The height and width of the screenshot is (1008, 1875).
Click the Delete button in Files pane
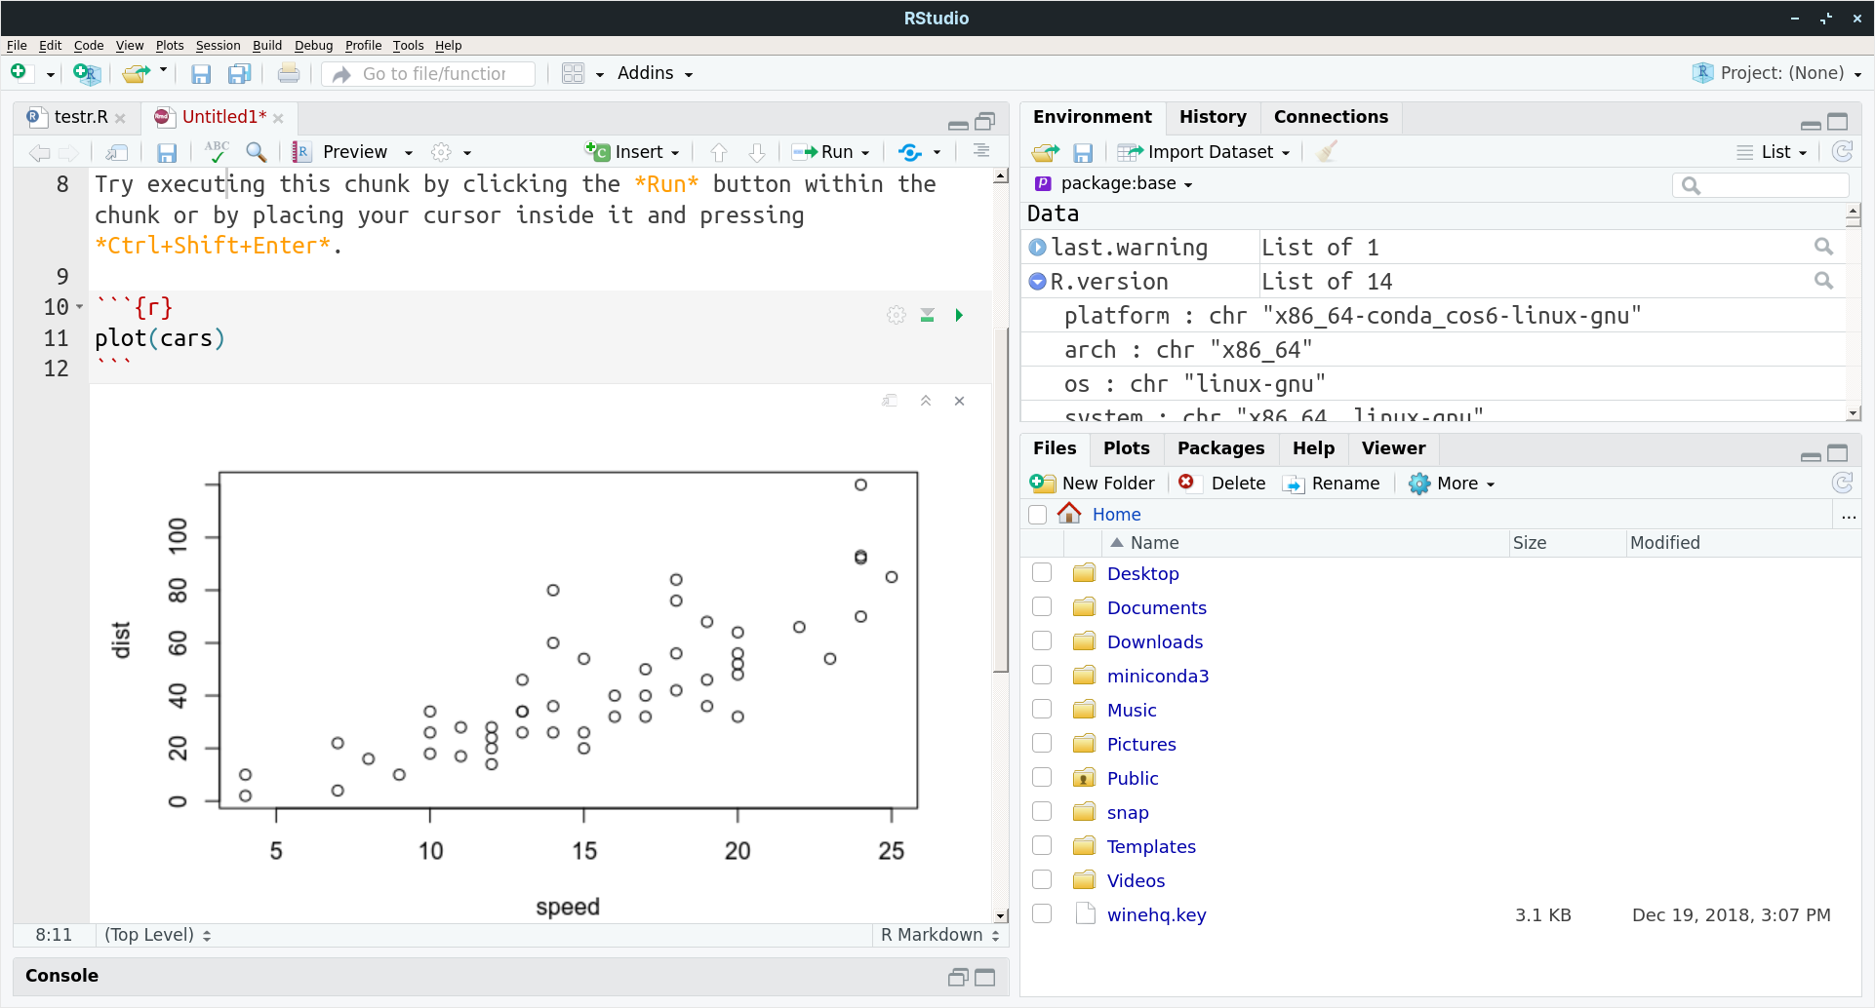click(x=1222, y=483)
